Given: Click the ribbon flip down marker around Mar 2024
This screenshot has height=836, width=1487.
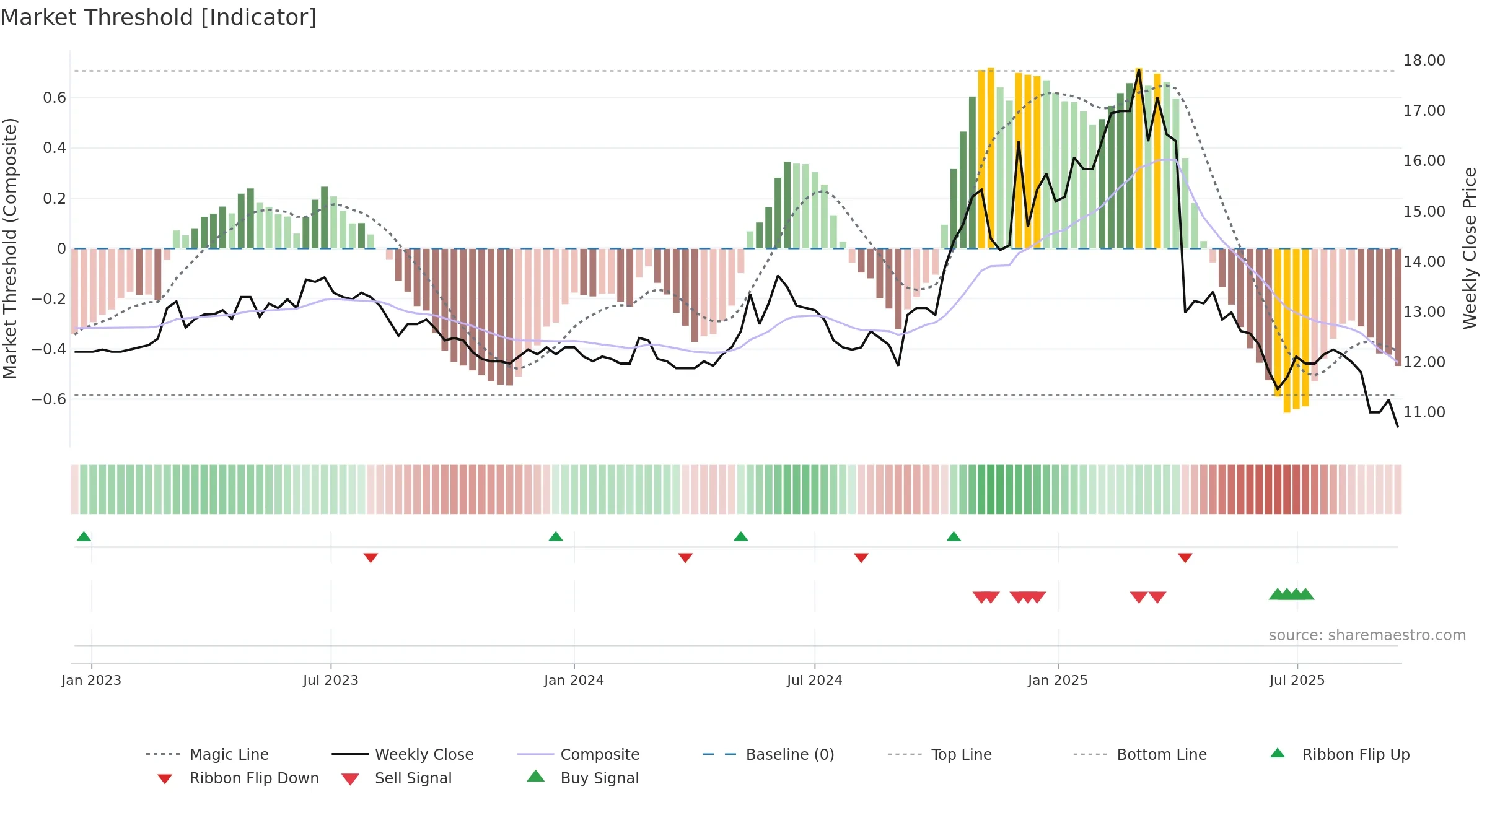Looking at the screenshot, I should click(x=685, y=558).
